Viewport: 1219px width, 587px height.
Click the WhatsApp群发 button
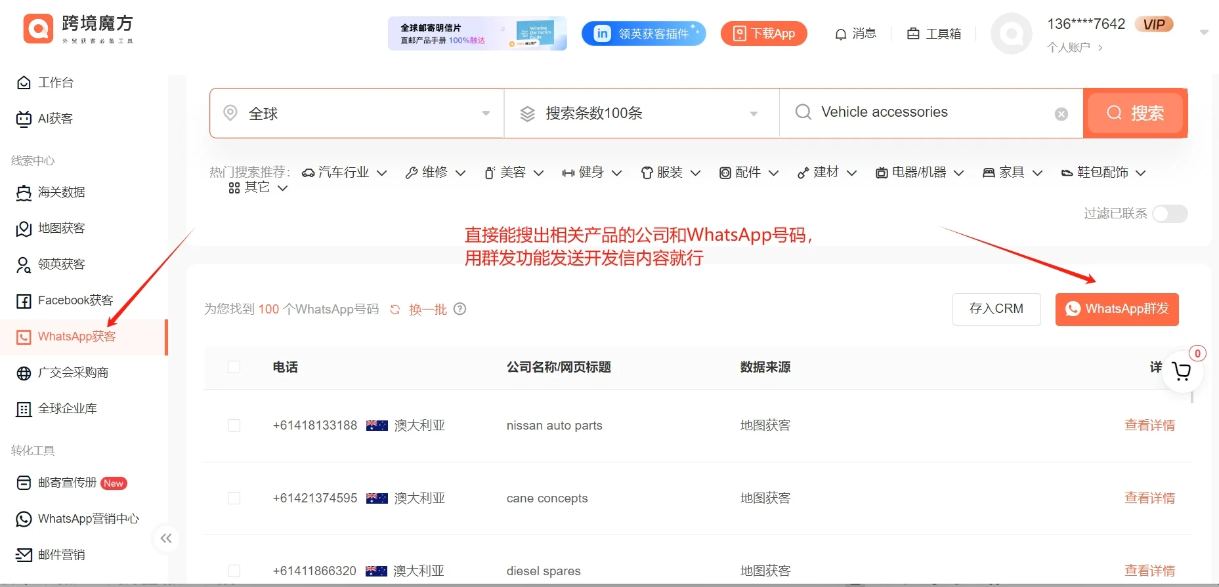tap(1117, 310)
